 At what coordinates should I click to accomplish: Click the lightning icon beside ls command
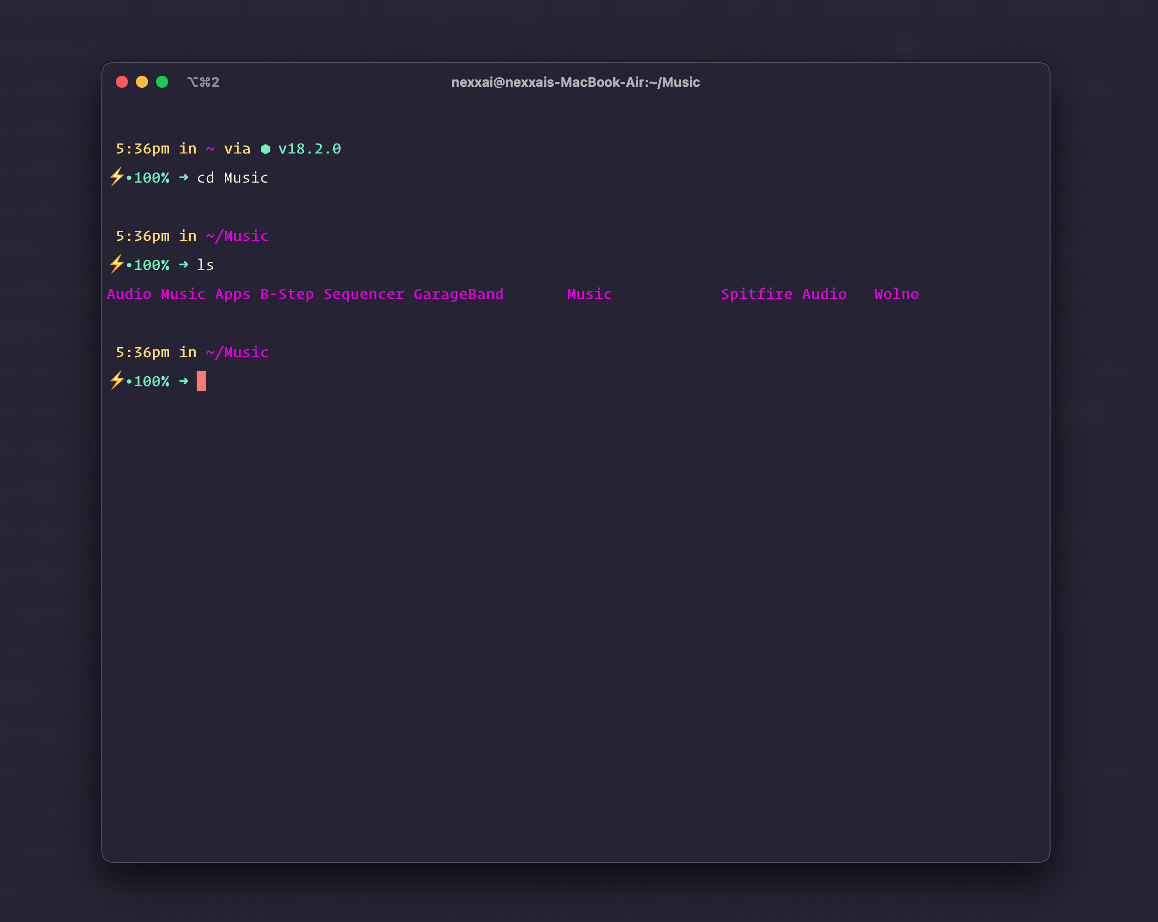pos(116,264)
